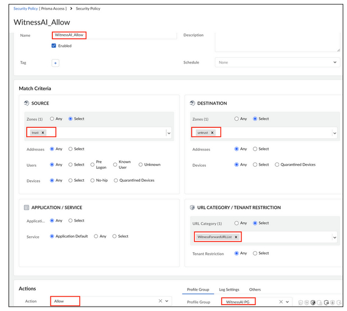The width and height of the screenshot is (347, 311).
Task: Click the Description text area
Action: tap(277, 42)
